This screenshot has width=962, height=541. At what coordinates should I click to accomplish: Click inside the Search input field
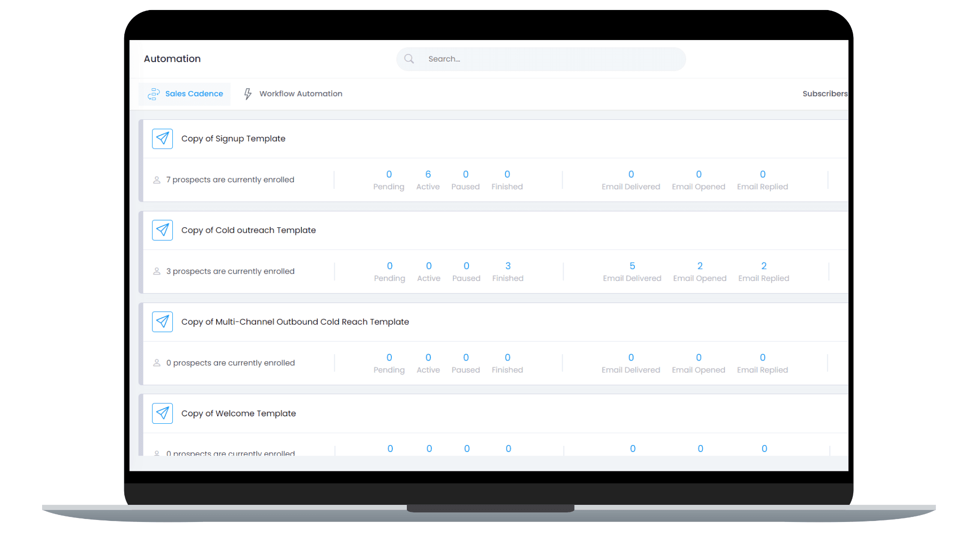coord(541,59)
